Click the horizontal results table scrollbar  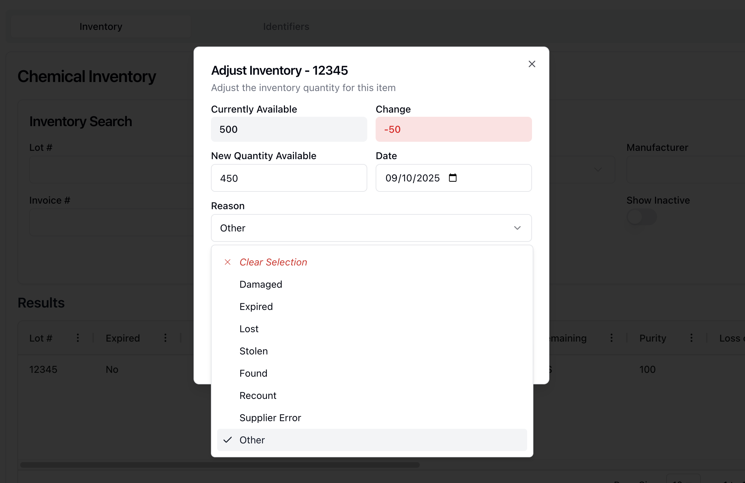point(220,465)
